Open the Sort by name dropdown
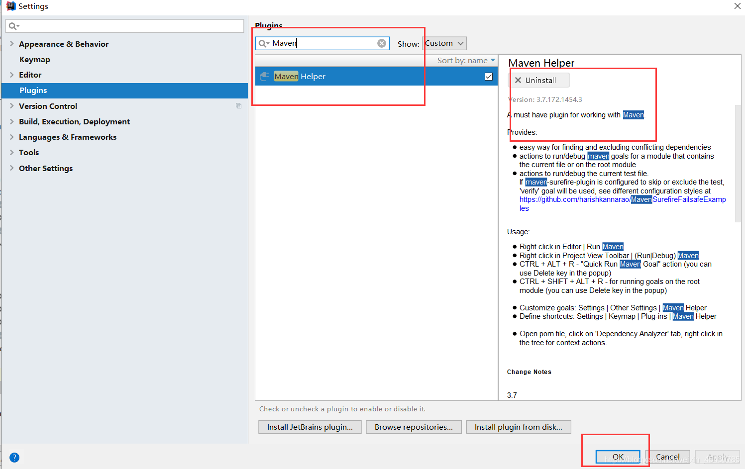This screenshot has height=469, width=745. [x=466, y=60]
